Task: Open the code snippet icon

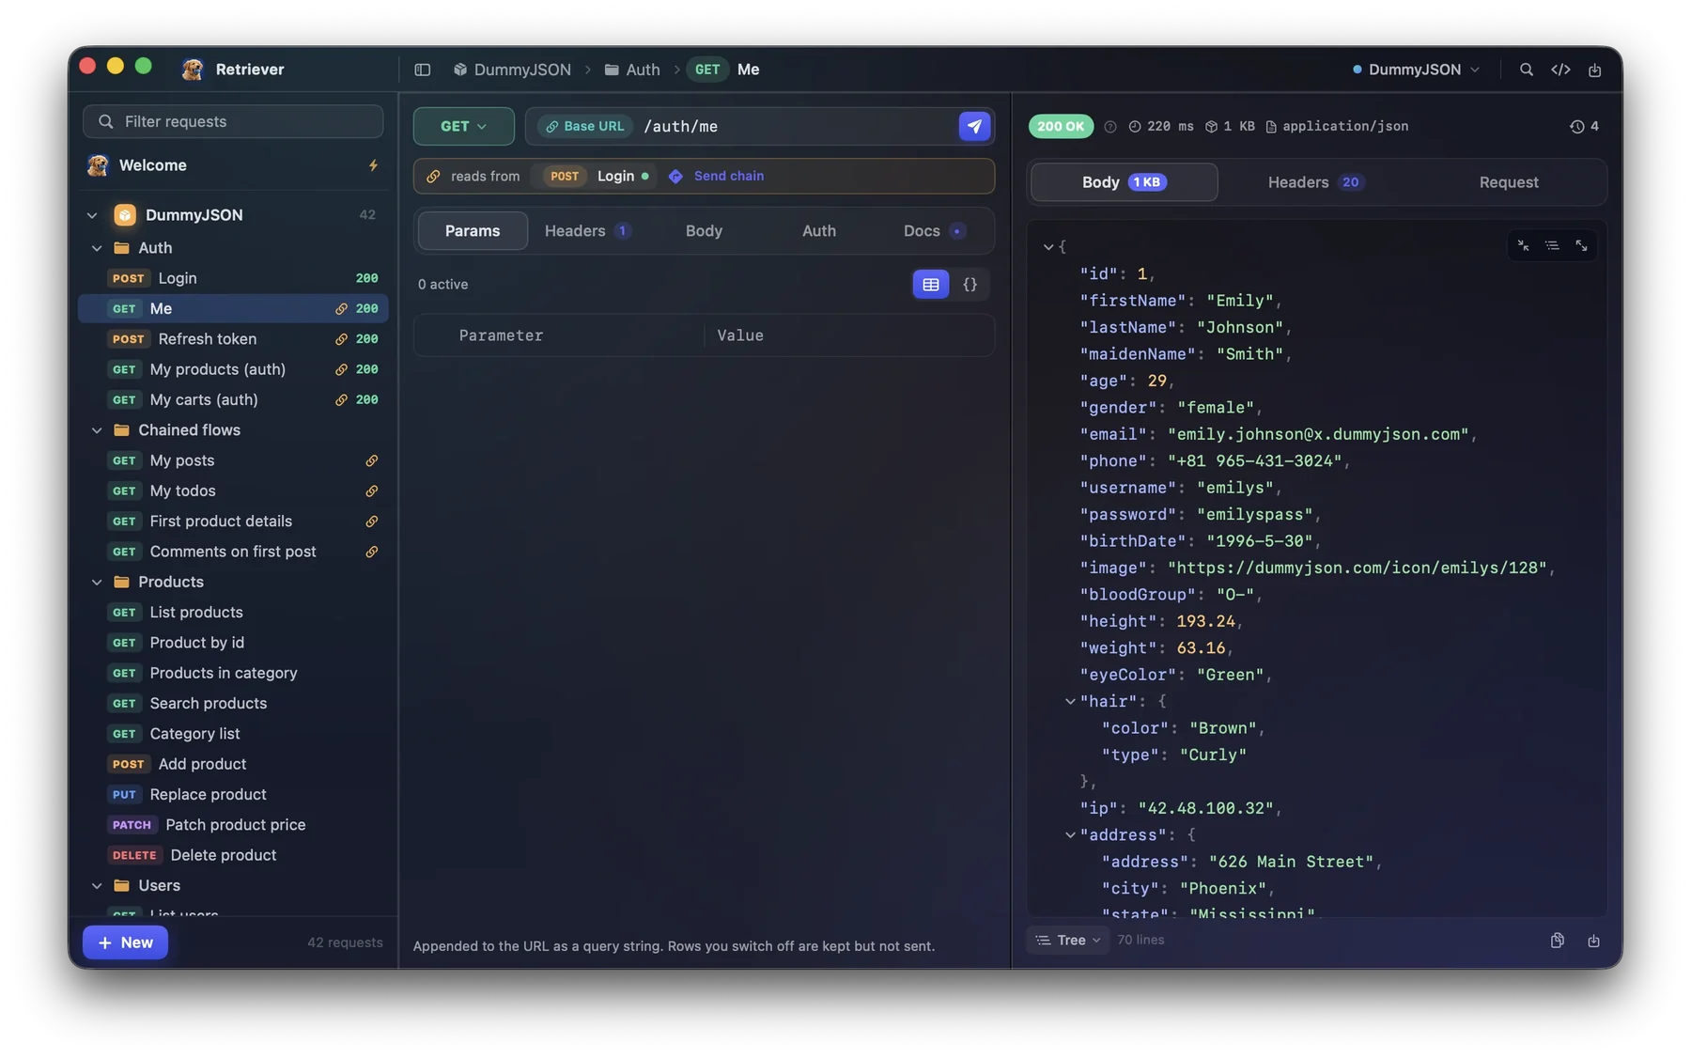Action: [x=1560, y=70]
